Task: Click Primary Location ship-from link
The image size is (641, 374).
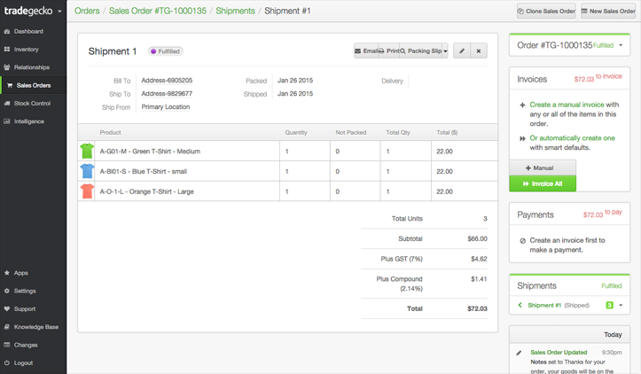Action: (x=166, y=107)
